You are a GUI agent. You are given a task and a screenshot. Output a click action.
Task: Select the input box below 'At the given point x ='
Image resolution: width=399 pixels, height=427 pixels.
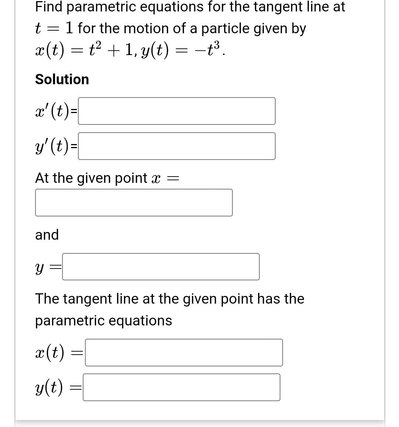click(134, 202)
